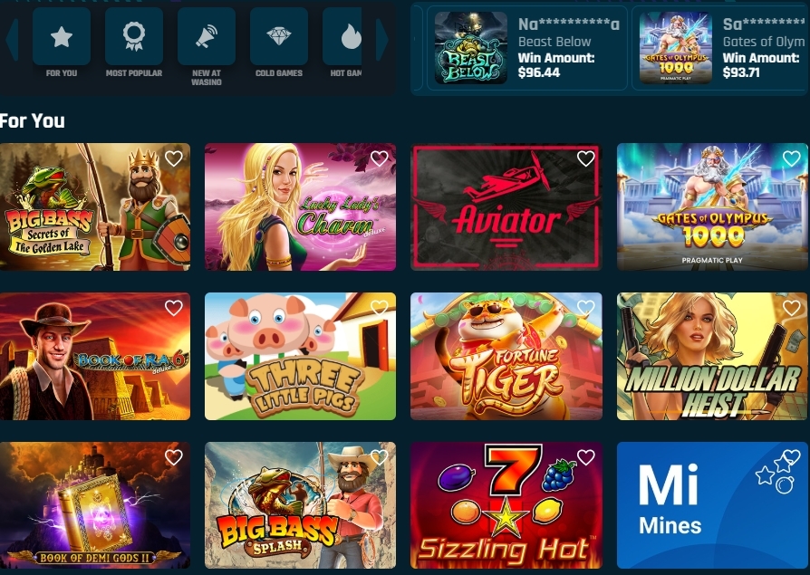Screen dimensions: 810x575
Task: Click the categories left scroll arrow
Action: pos(13,40)
